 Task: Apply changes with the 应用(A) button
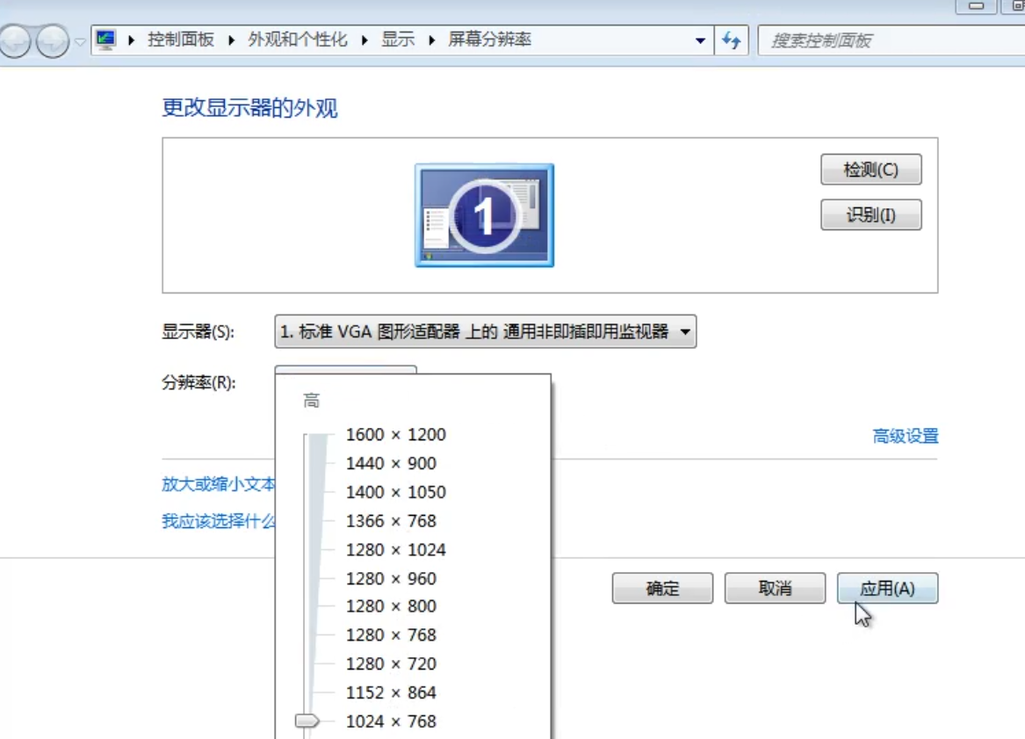(887, 588)
